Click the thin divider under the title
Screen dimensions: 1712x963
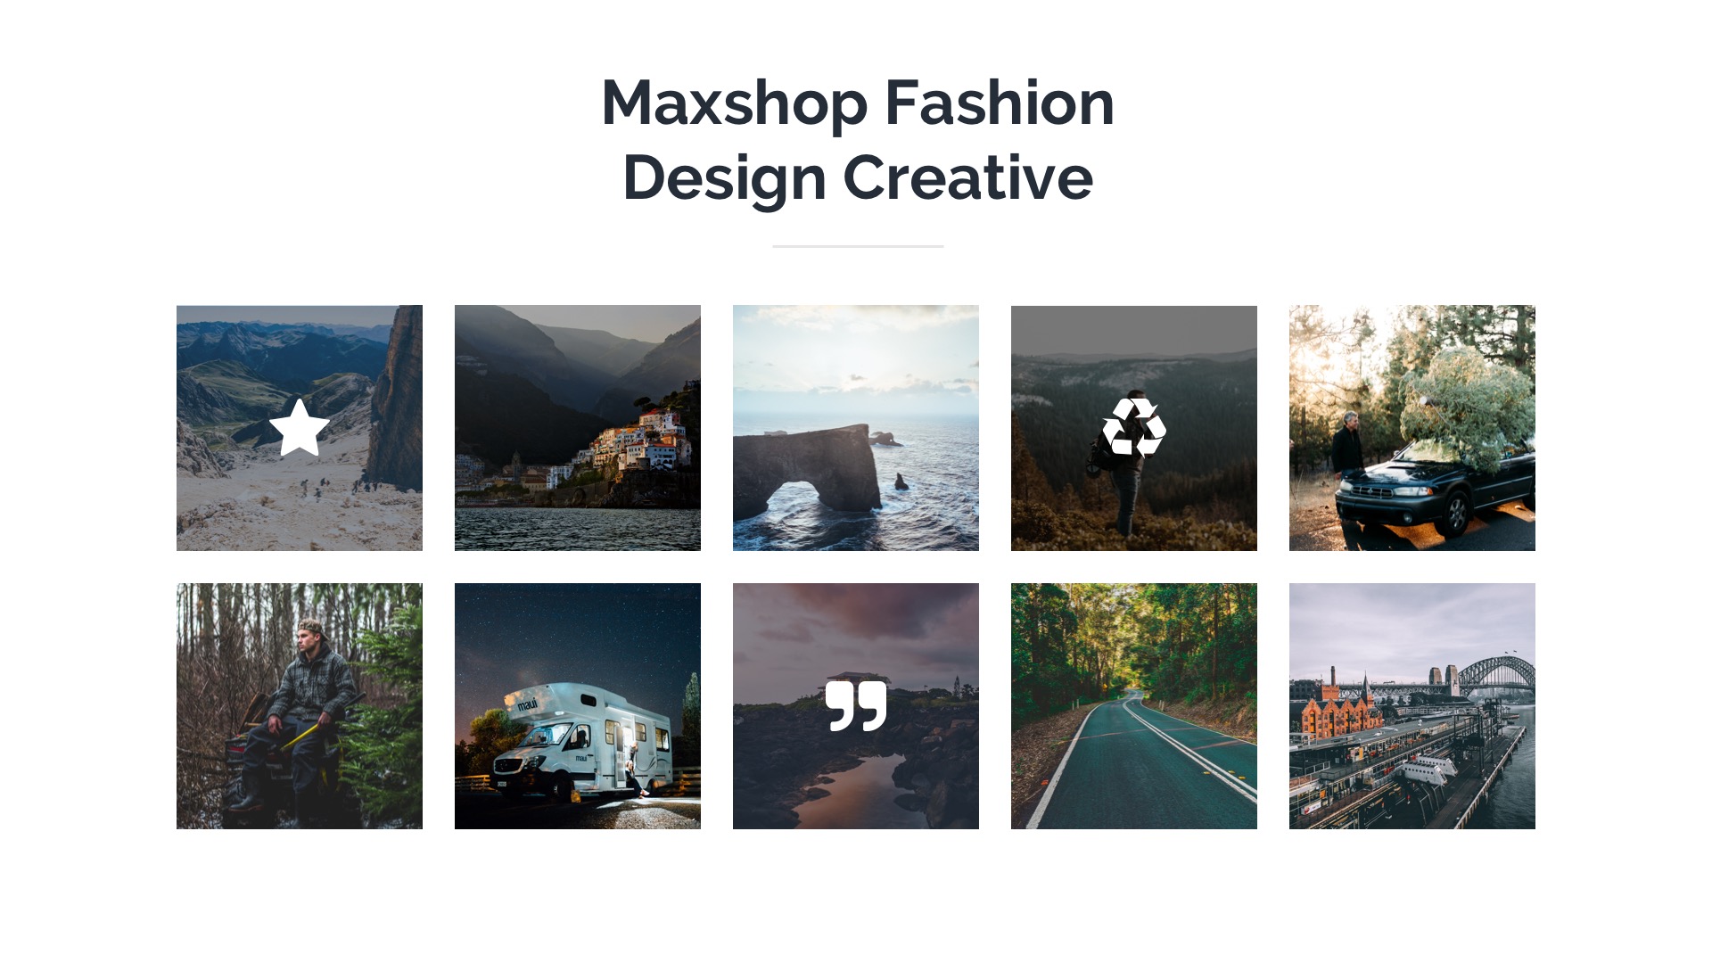coord(858,246)
